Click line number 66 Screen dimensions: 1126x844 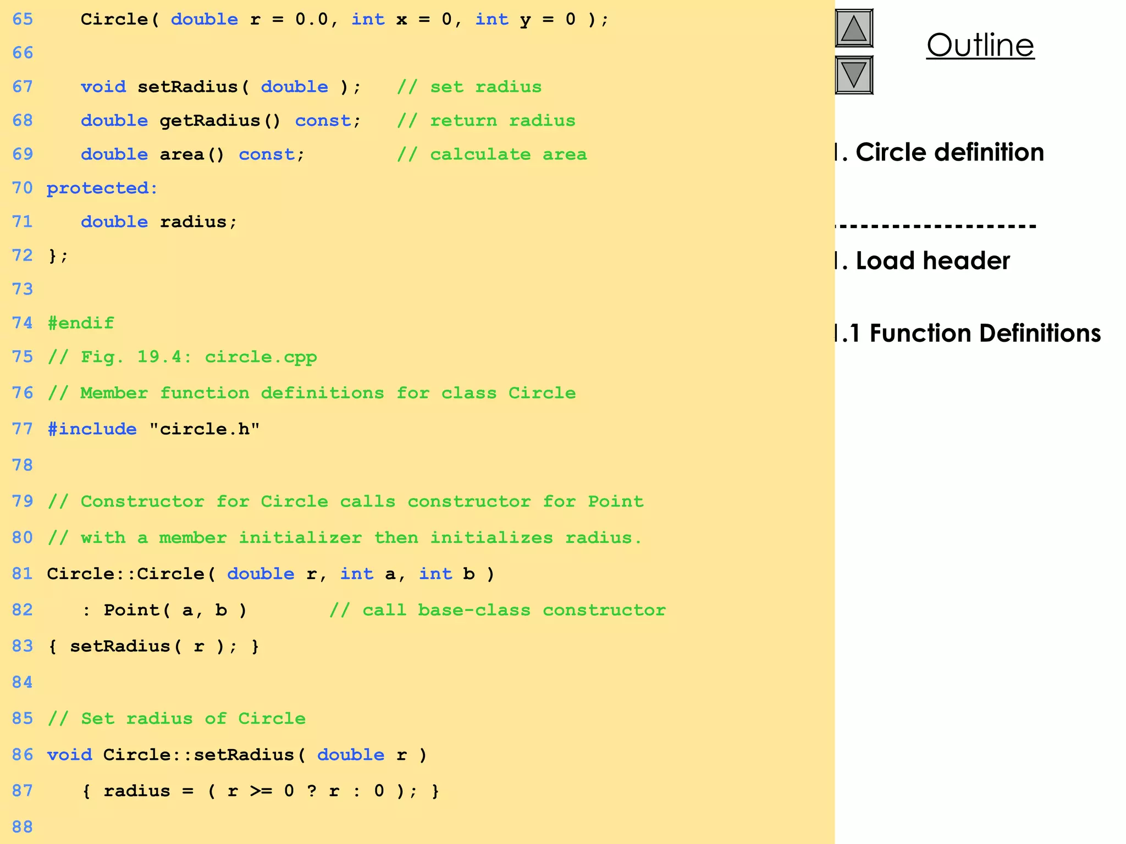click(23, 53)
